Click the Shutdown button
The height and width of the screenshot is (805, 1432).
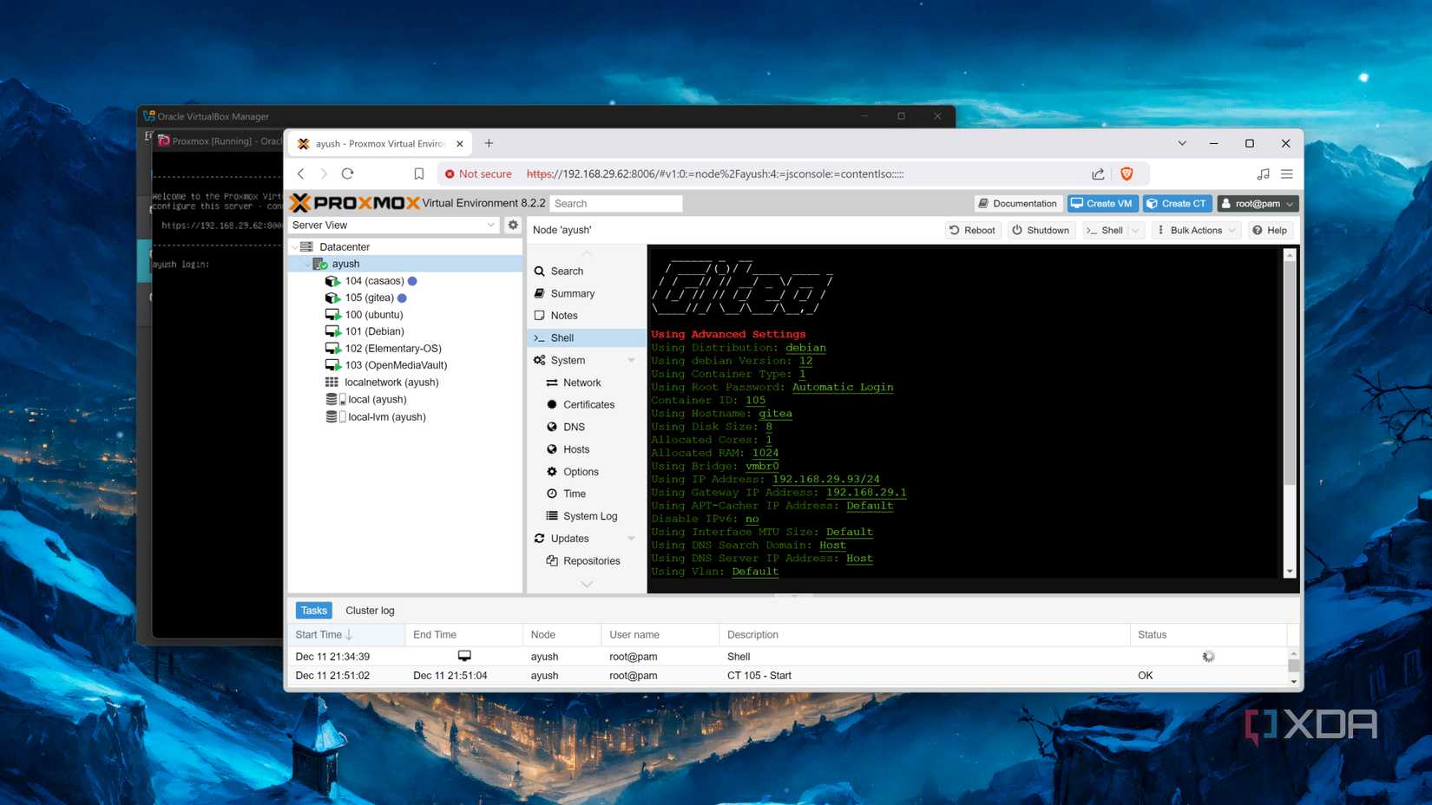pyautogui.click(x=1041, y=230)
